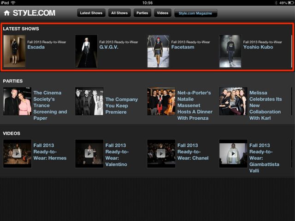Read The Cinema Society's Trance Screening link
295x221 pixels.
point(50,105)
